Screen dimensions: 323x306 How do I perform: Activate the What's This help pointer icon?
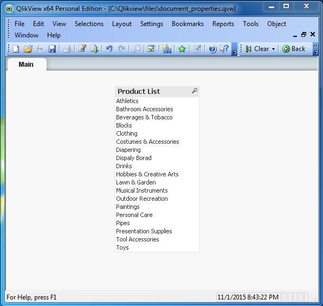tap(224, 49)
